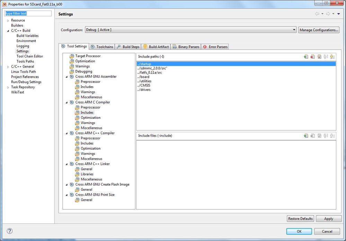Open the Build Artifact tab
Viewport: 346px width, 241px height.
[x=156, y=47]
